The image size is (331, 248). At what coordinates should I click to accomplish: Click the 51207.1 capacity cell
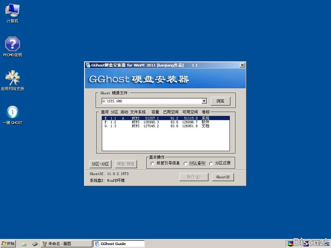pos(152,118)
